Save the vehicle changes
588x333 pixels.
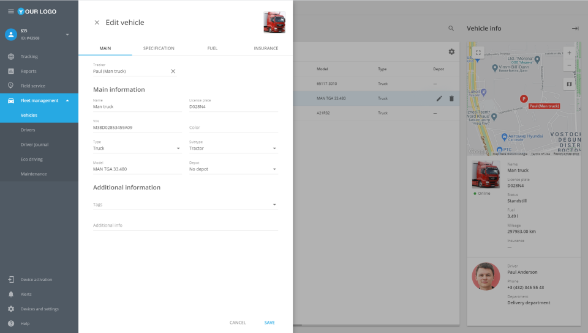click(269, 323)
